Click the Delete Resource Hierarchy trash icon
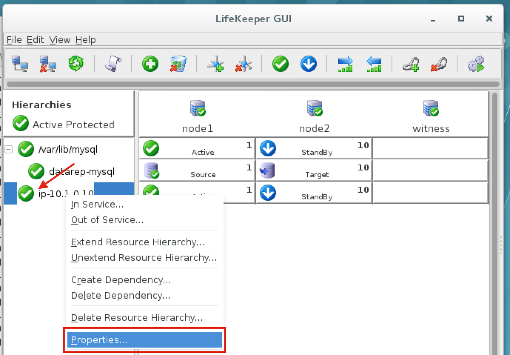Image resolution: width=510 pixels, height=355 pixels. pos(178,64)
